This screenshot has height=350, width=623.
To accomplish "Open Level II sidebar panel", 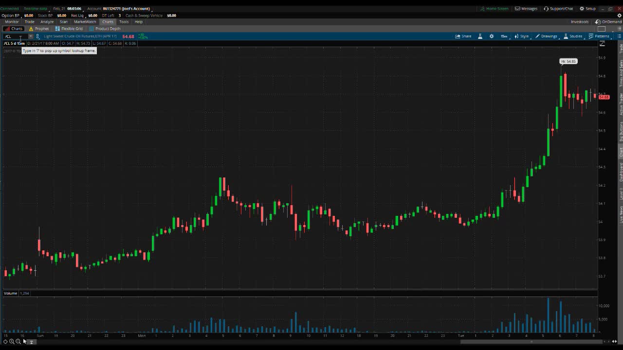I will [x=621, y=194].
